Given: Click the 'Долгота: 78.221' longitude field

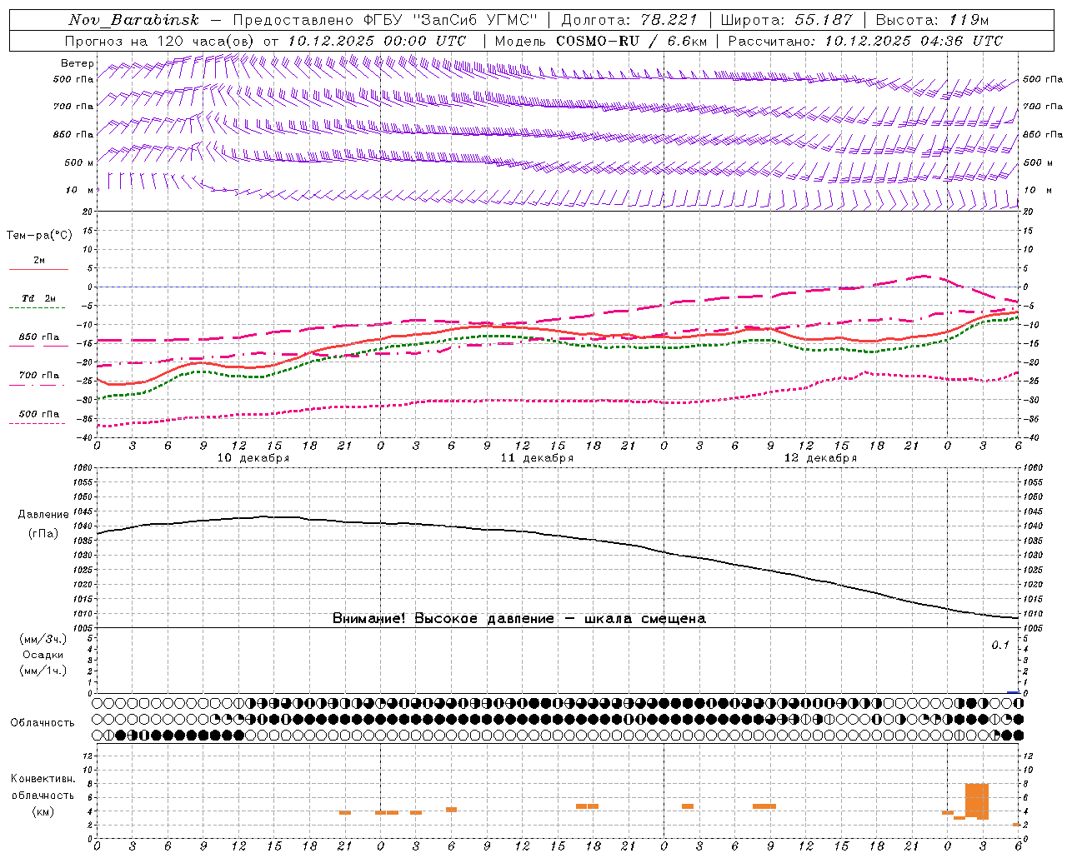Looking at the screenshot, I should [x=629, y=20].
